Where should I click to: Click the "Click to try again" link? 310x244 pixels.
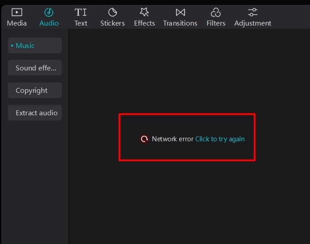[220, 139]
